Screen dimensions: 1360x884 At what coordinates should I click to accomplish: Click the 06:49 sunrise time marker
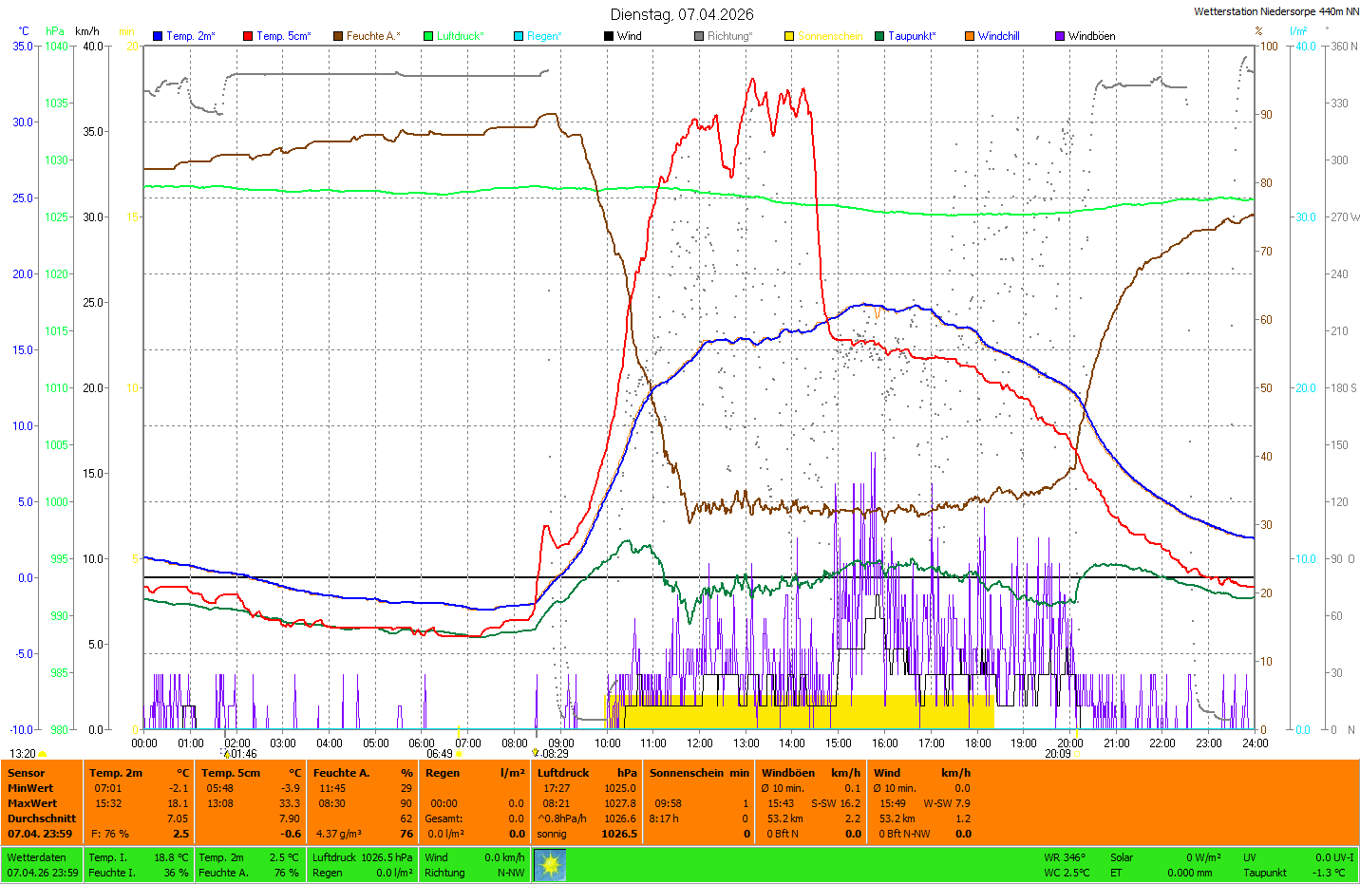(x=440, y=754)
